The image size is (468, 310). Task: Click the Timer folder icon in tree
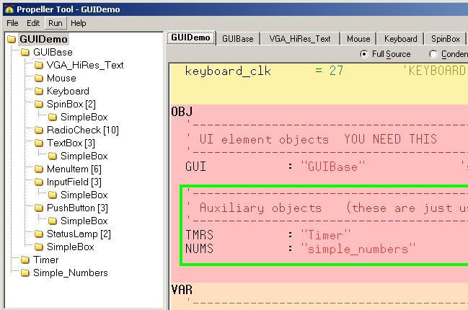25,260
